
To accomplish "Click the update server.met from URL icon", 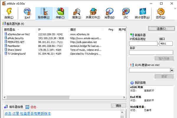I will 132,65.
